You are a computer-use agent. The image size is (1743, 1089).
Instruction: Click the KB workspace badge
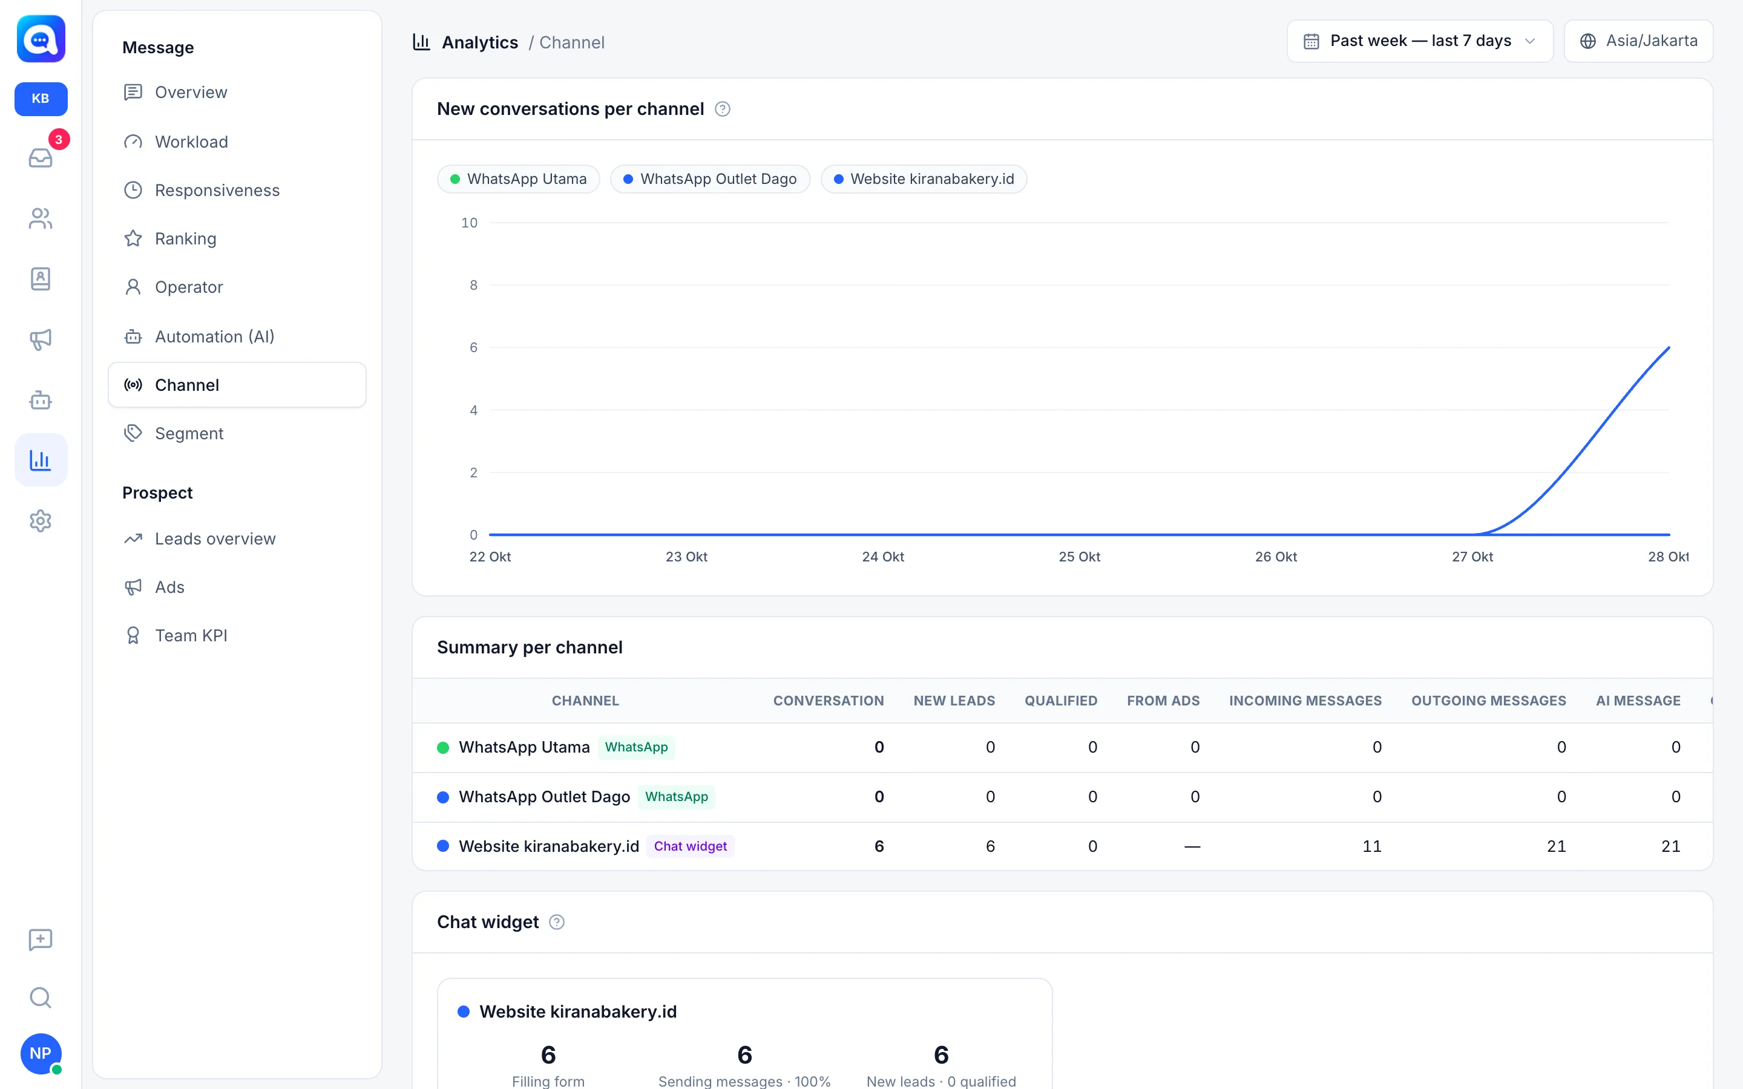[x=41, y=99]
